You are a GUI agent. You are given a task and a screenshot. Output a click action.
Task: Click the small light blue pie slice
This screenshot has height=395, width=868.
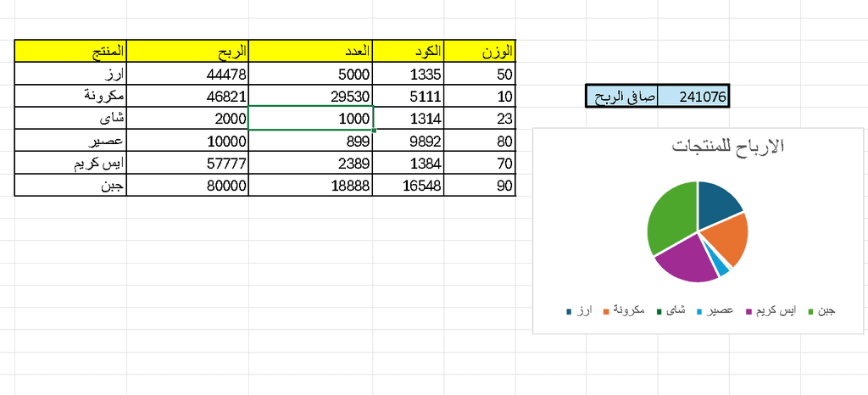click(x=723, y=268)
